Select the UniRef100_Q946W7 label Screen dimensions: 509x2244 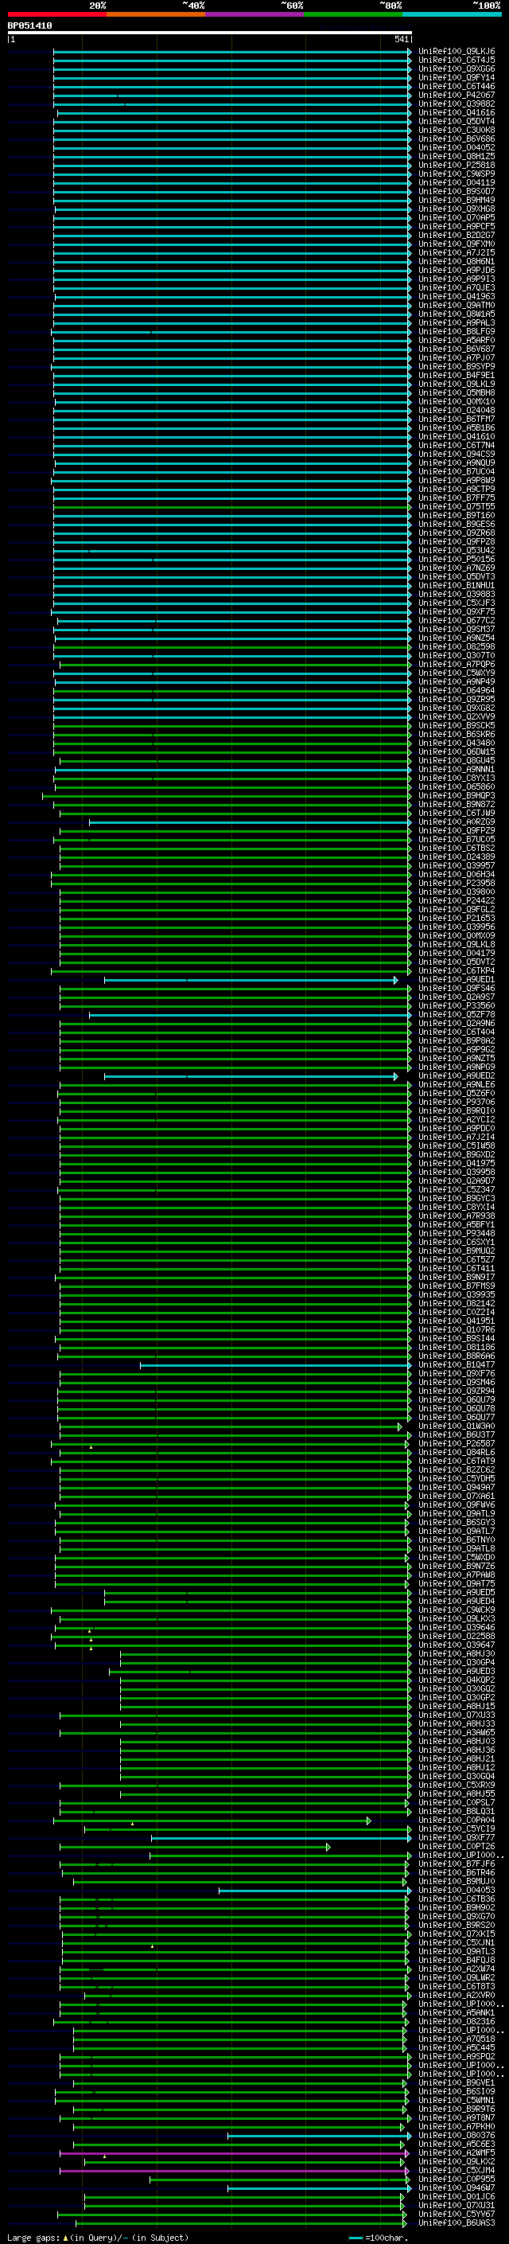point(457,2188)
